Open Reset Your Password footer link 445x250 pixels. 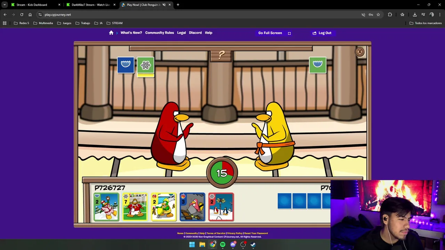click(x=256, y=233)
